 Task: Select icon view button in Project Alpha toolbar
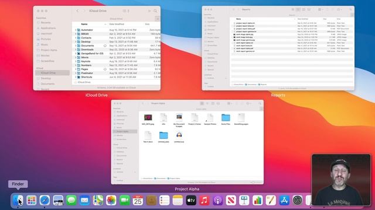[202, 103]
